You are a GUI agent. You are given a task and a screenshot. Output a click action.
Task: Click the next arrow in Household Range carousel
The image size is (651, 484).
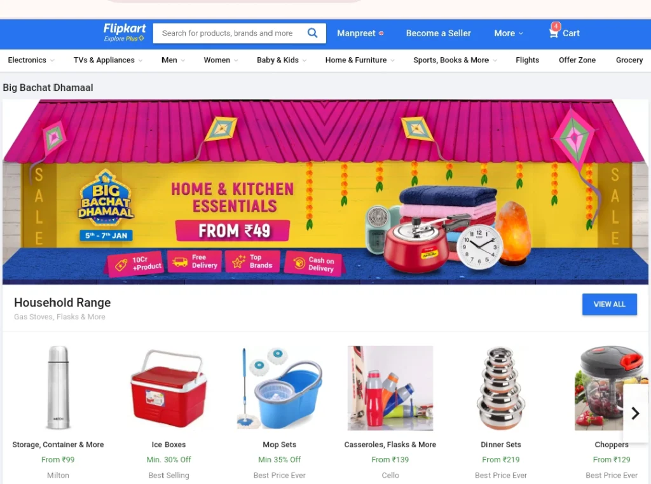tap(635, 413)
